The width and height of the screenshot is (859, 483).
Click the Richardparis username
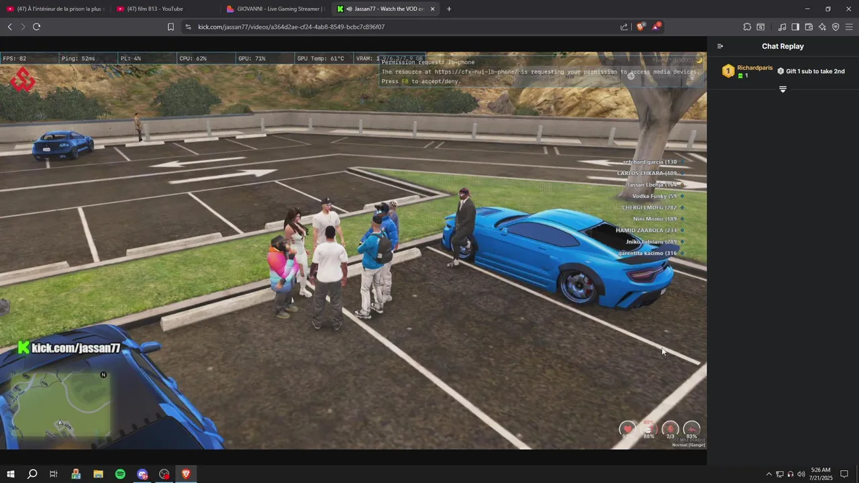point(755,68)
